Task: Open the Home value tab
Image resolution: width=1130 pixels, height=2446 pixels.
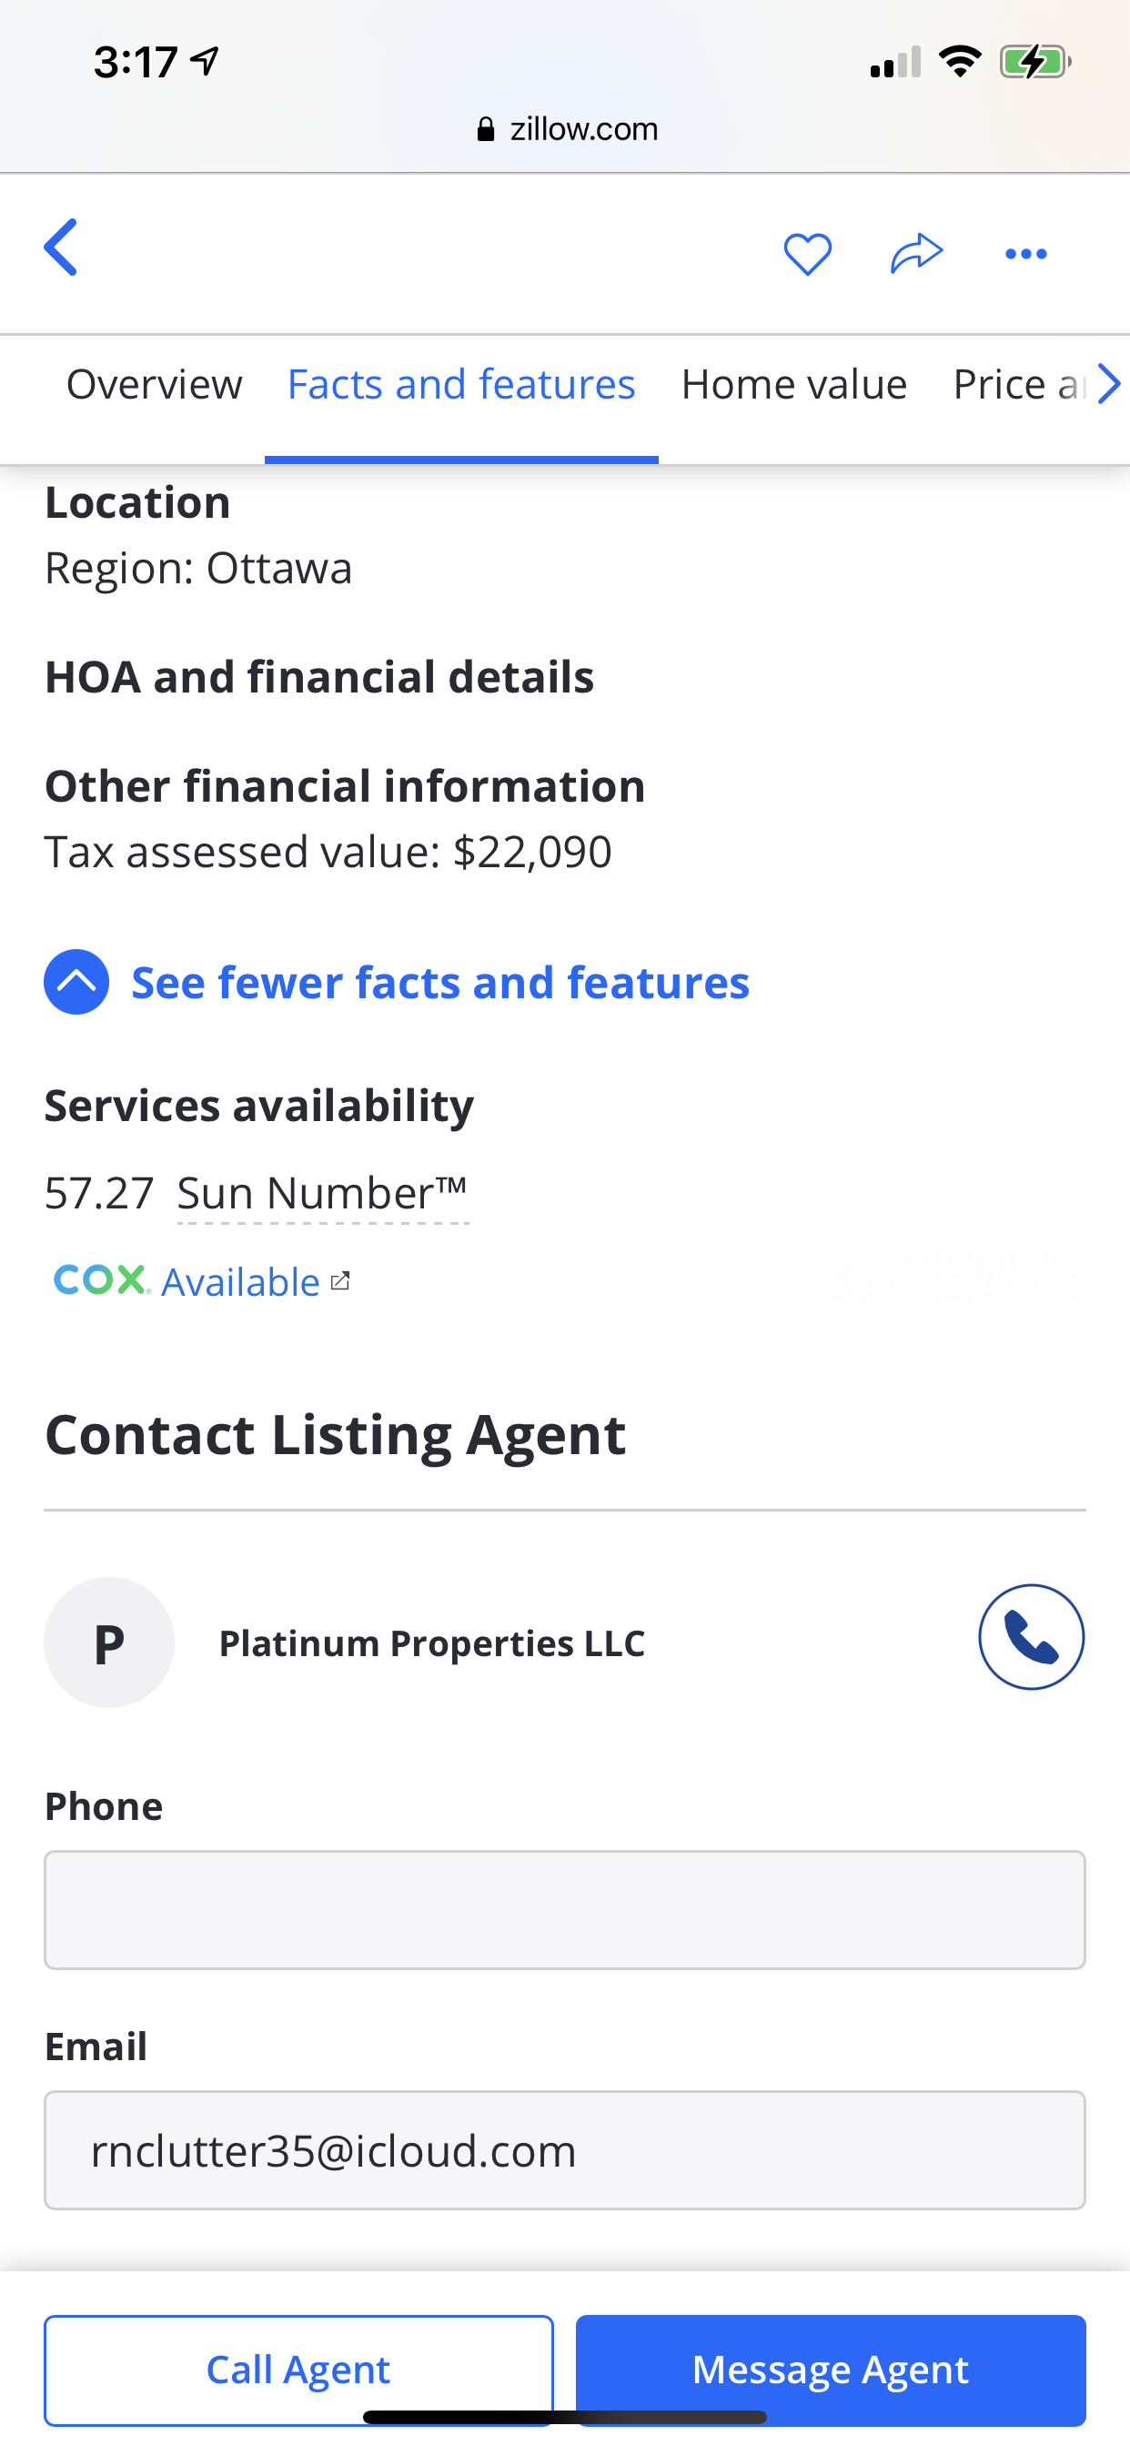Action: point(794,385)
